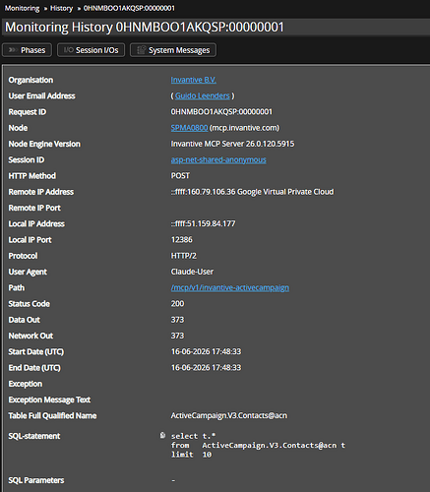This screenshot has height=492, width=430.
Task: Click the value ActiveCampaign.V3.Contacts@acn of Table Full Qualified Name
Action: coord(229,415)
